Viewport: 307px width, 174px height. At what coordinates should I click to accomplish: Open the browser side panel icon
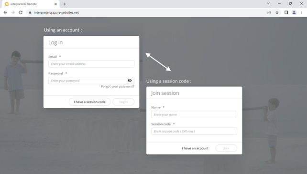pyautogui.click(x=286, y=12)
